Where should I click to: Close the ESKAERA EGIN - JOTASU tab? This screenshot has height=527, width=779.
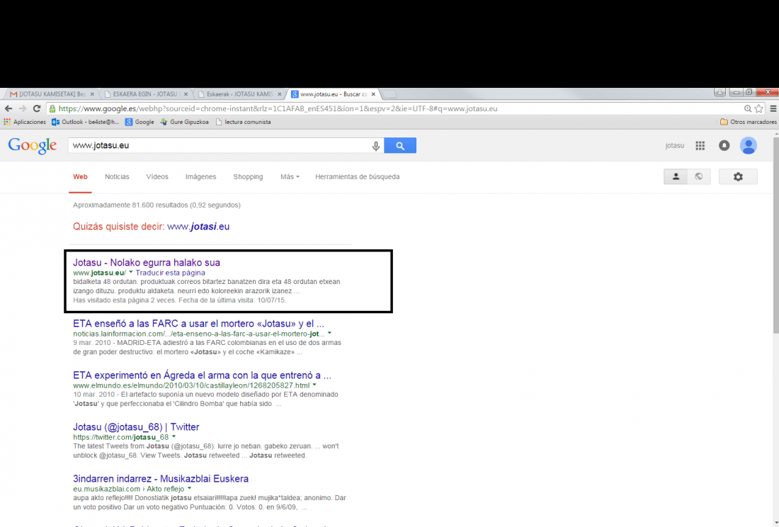pos(186,94)
